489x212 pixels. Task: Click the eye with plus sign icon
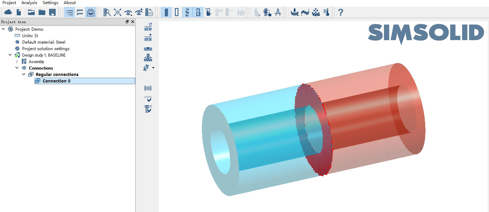point(139,13)
